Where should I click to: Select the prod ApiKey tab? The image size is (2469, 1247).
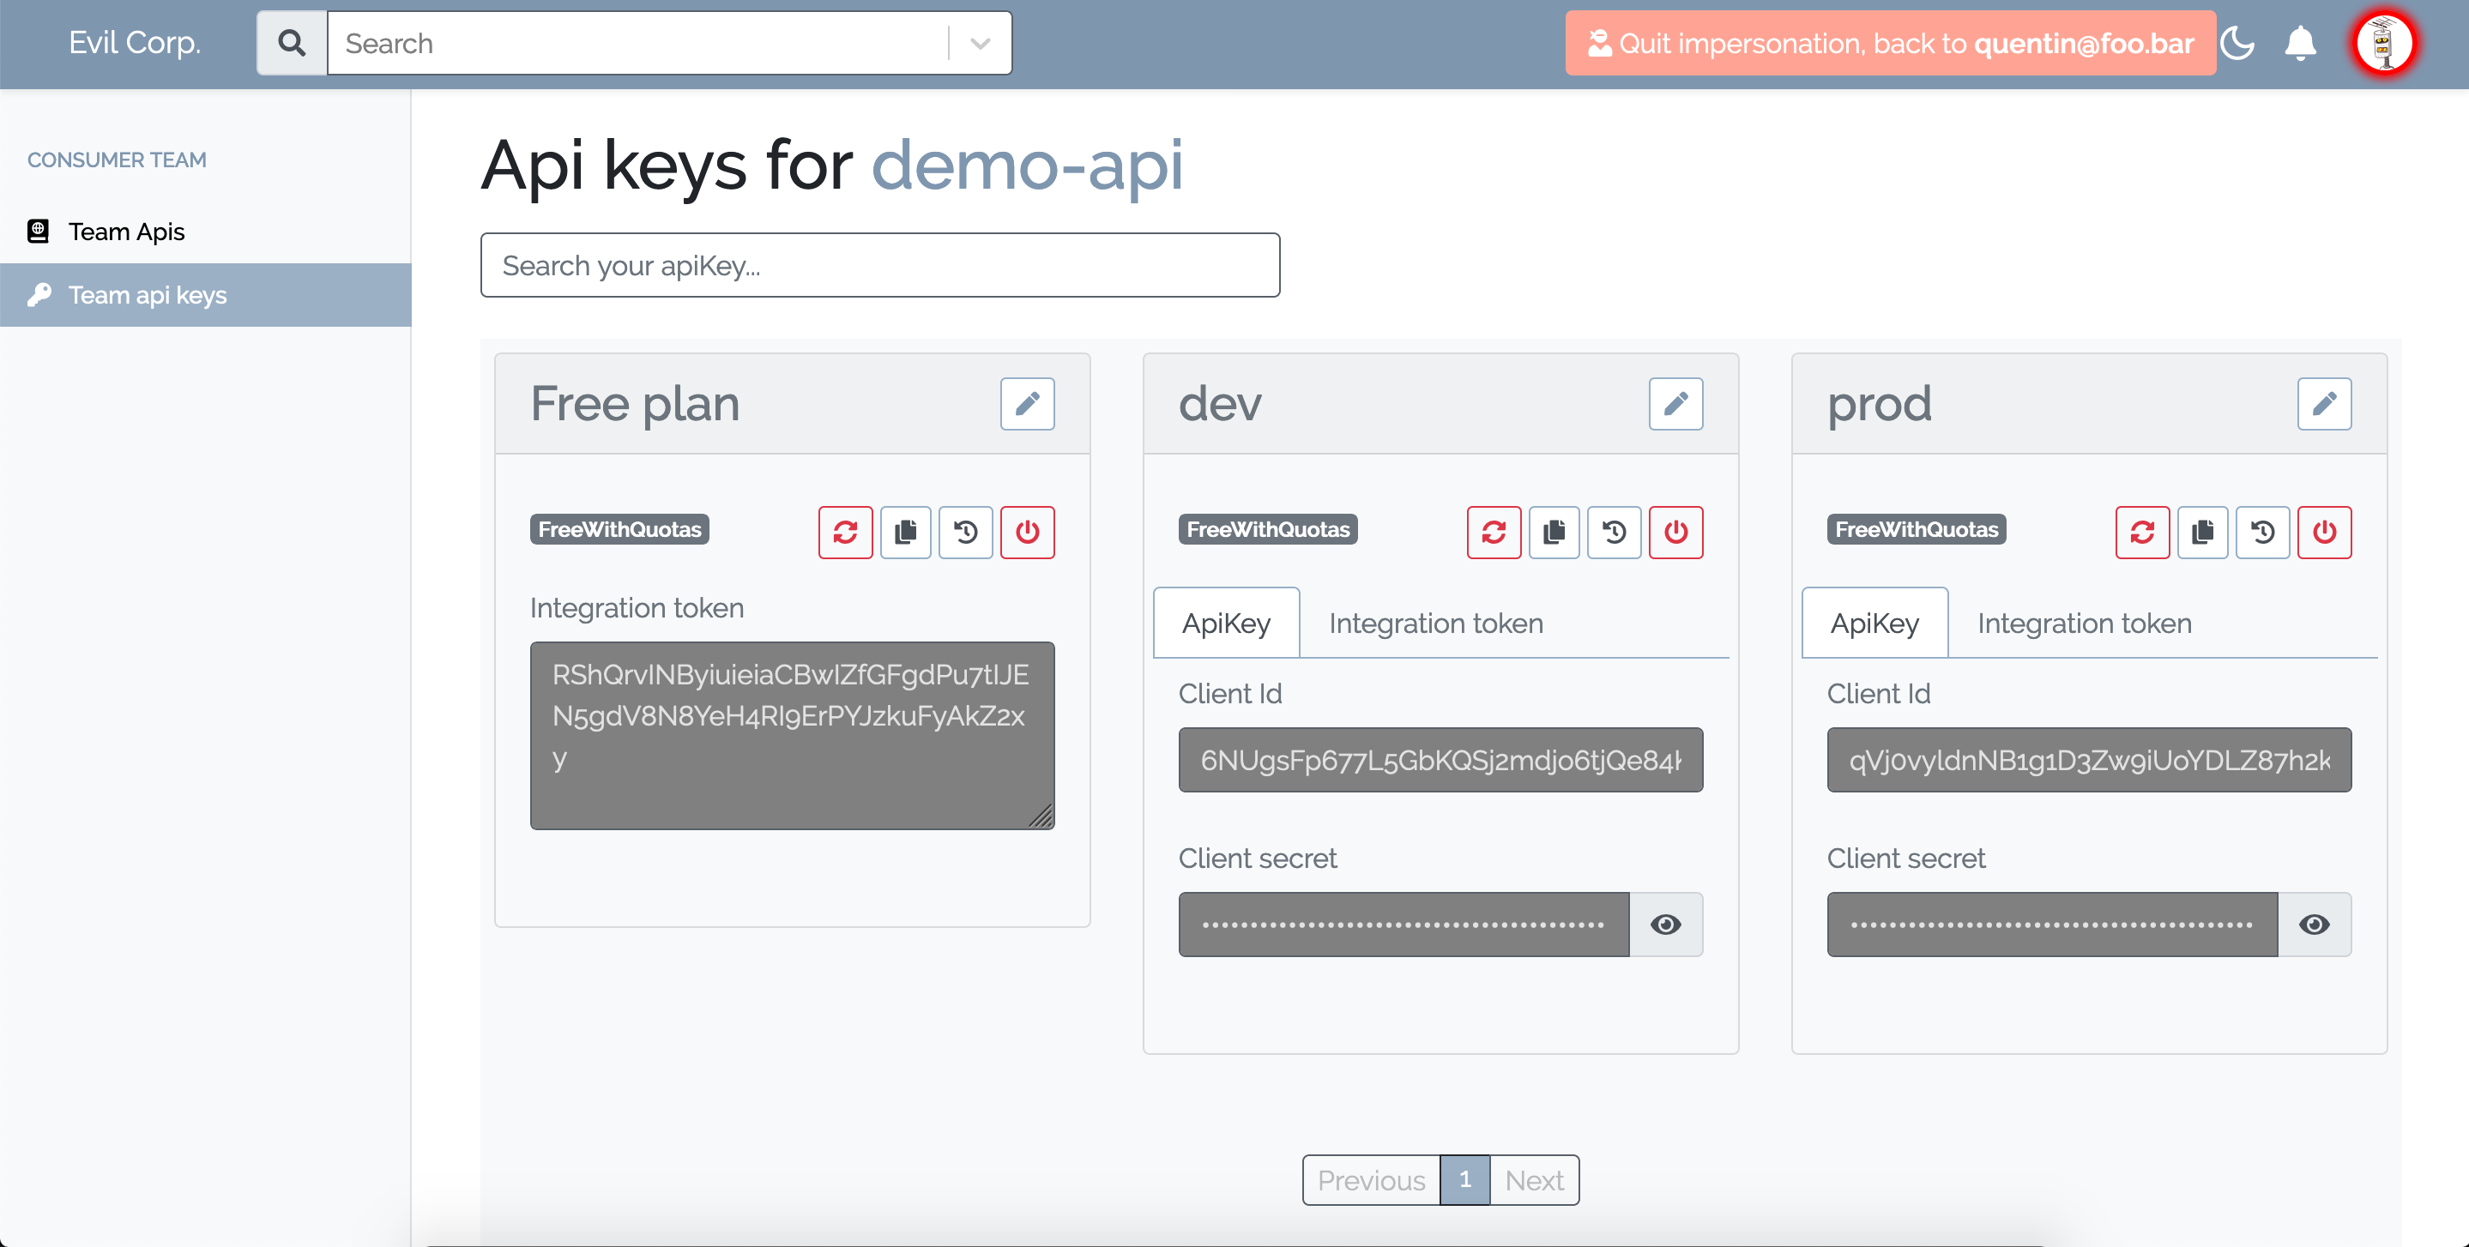[1874, 624]
